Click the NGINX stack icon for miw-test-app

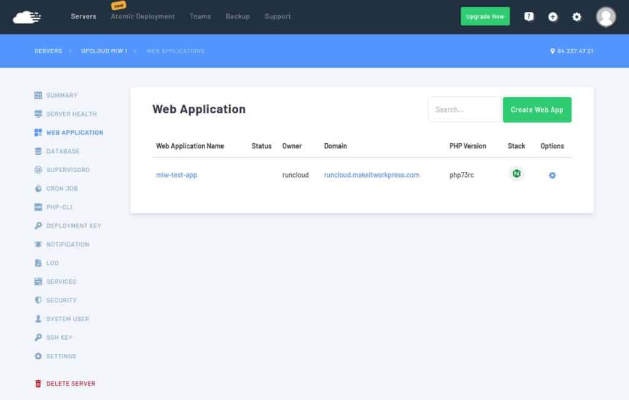pyautogui.click(x=516, y=174)
